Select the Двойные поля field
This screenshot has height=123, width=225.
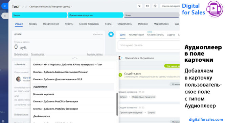click(x=73, y=116)
